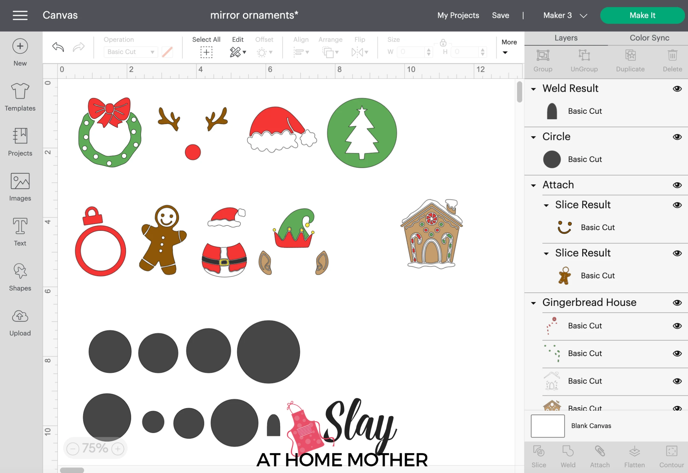
Task: Collapse the gingerbread man Slice Result
Action: pos(547,254)
